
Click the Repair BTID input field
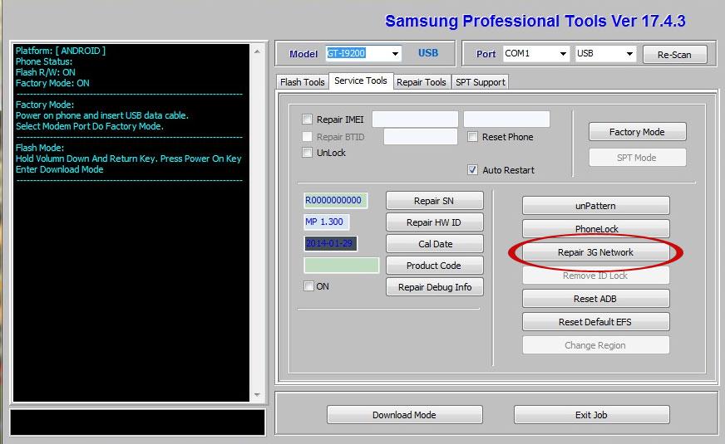(x=421, y=137)
